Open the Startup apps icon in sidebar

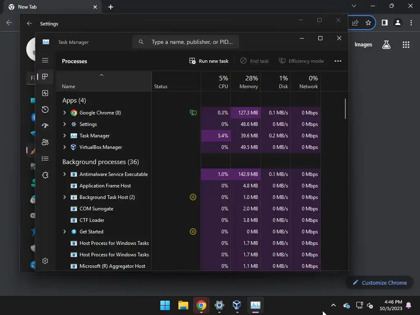[x=45, y=126]
